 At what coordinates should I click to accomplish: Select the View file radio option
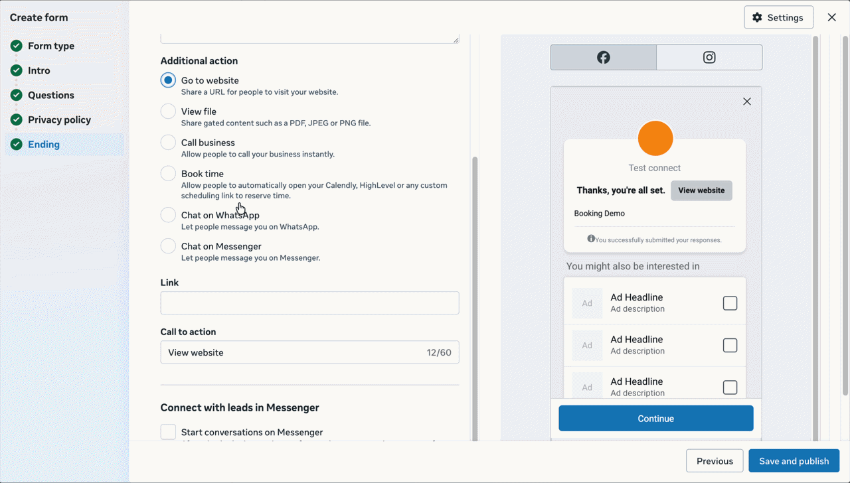point(168,111)
